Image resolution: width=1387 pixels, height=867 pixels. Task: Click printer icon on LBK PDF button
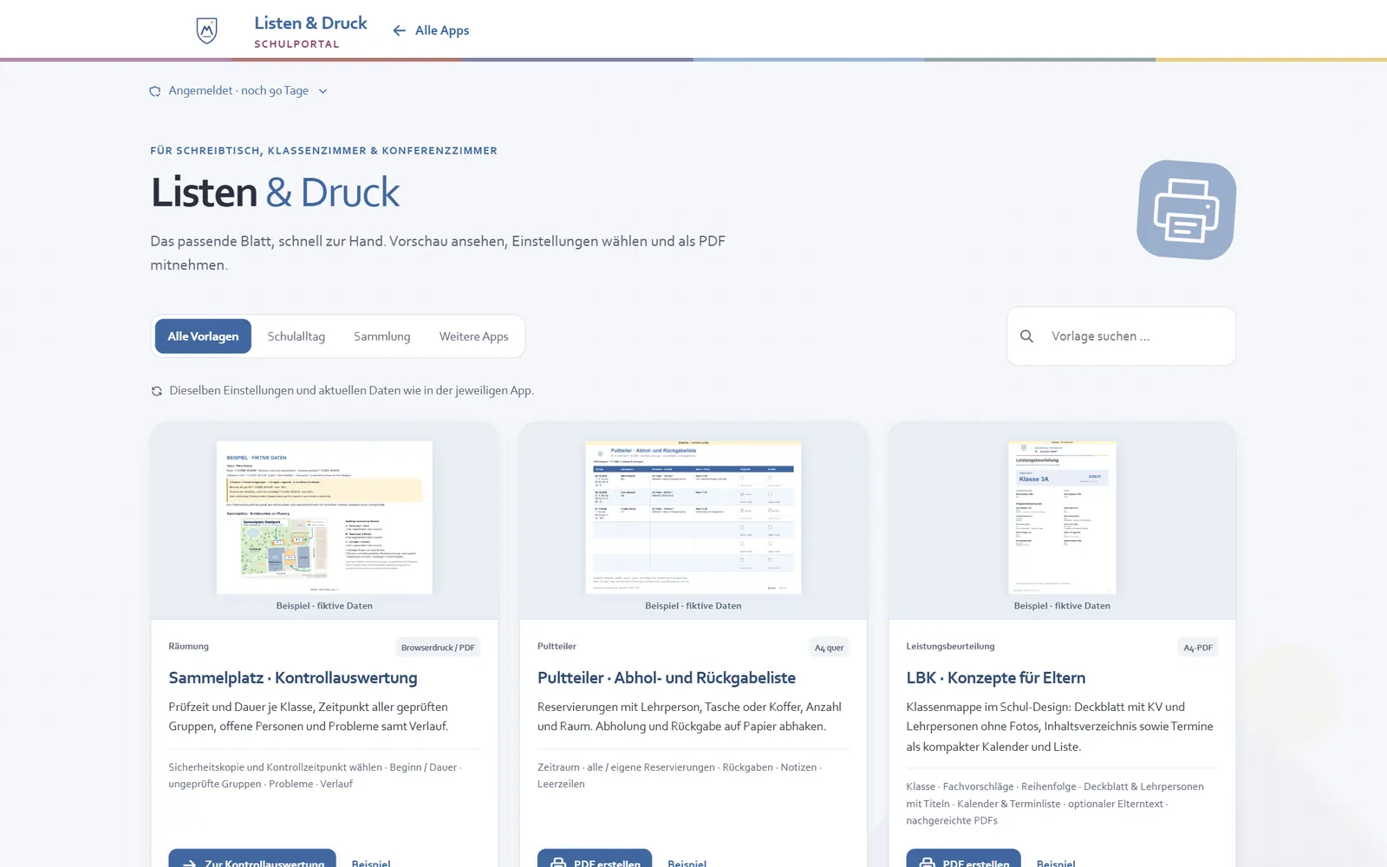click(x=927, y=864)
